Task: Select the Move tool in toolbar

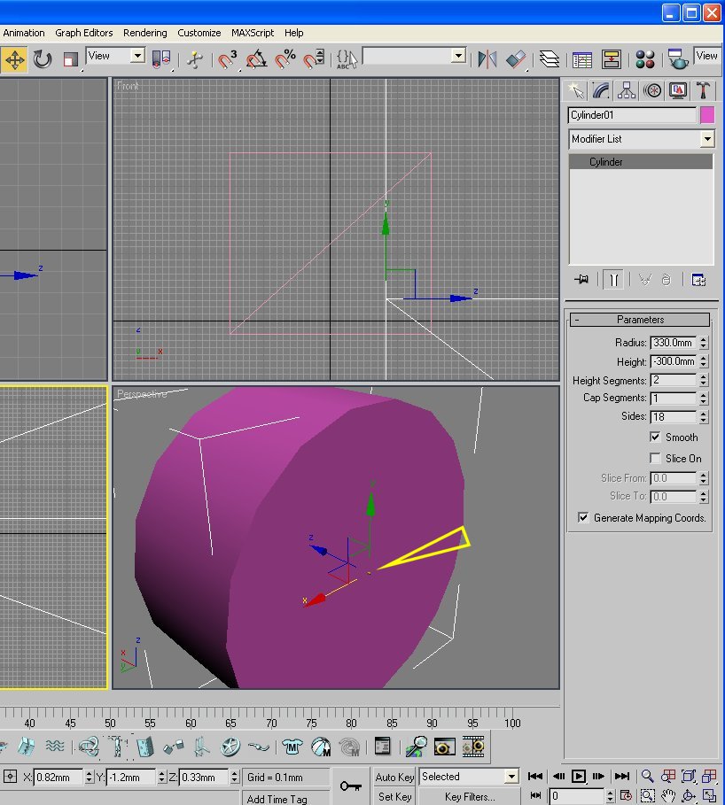Action: (14, 59)
